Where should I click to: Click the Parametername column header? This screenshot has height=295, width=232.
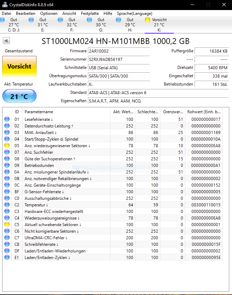point(66,112)
